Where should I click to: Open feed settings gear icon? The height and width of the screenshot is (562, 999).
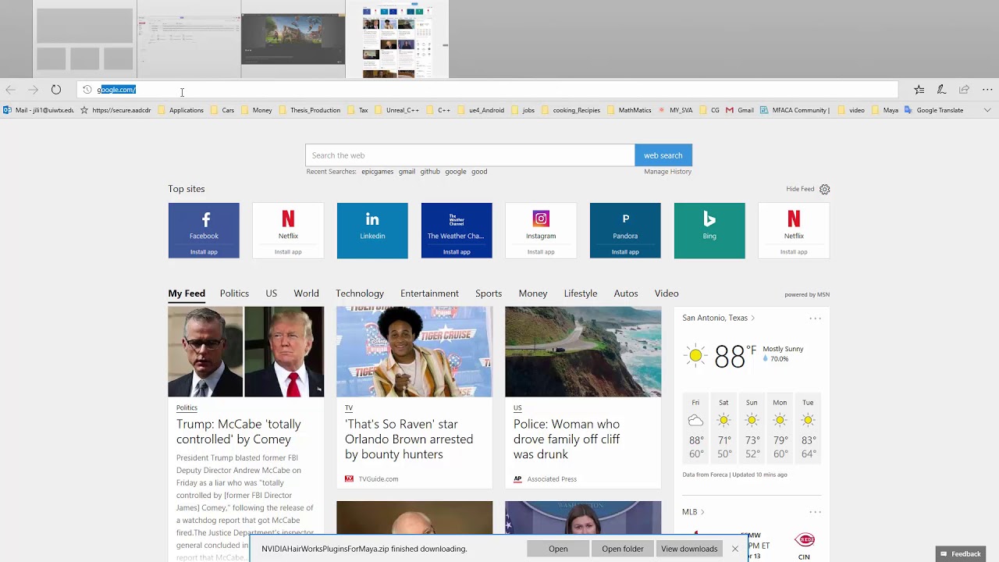(x=825, y=189)
